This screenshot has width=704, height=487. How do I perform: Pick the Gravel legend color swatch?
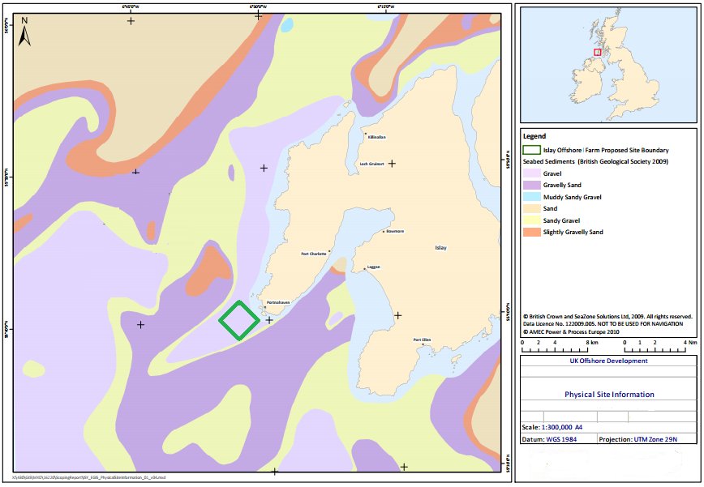click(x=531, y=173)
